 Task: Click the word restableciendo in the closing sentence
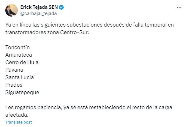tap(107, 108)
